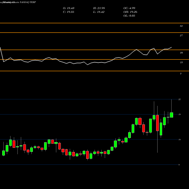The image size is (189, 189).
Task: Click the 7 label on upper axis
Action: (181, 74)
